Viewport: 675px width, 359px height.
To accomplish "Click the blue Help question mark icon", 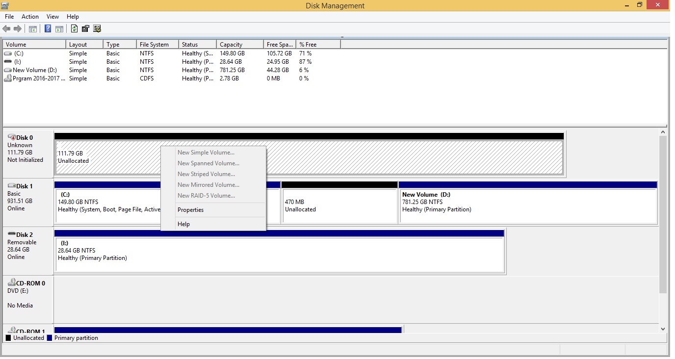I will point(48,29).
